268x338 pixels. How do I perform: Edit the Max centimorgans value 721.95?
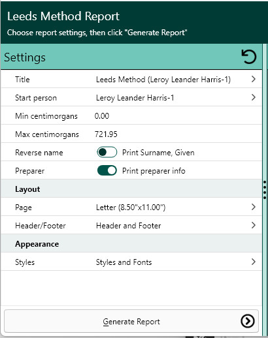[x=106, y=134]
